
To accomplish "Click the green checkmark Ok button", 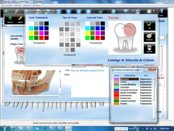I will (149, 25).
